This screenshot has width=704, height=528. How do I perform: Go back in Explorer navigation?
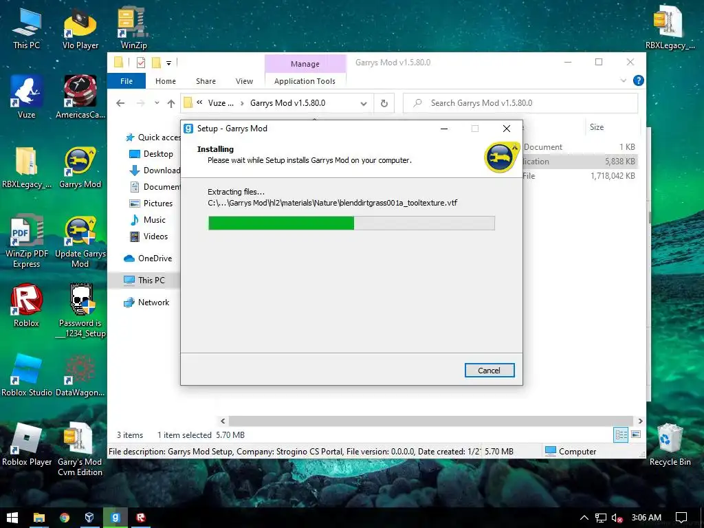coord(120,103)
